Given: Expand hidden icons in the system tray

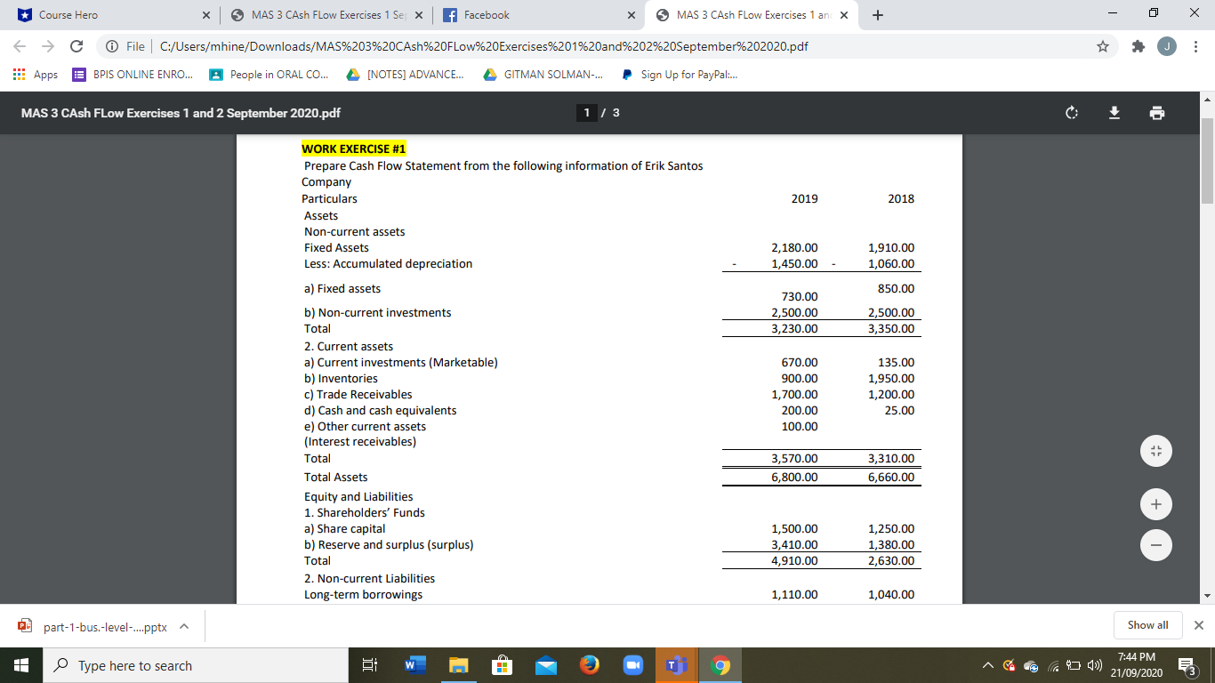Looking at the screenshot, I should point(987,664).
